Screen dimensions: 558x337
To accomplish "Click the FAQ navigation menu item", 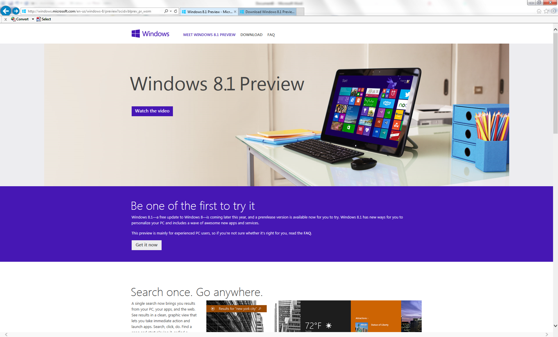I will coord(271,35).
